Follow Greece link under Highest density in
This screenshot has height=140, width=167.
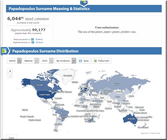point(39,42)
